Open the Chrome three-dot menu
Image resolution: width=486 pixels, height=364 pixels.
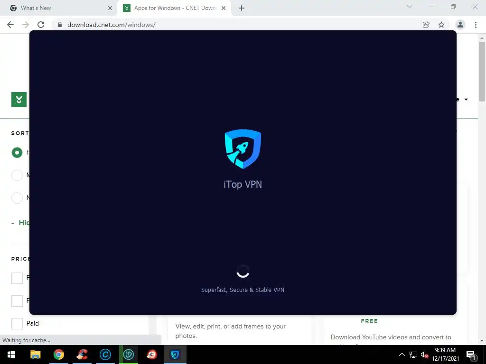coord(476,25)
